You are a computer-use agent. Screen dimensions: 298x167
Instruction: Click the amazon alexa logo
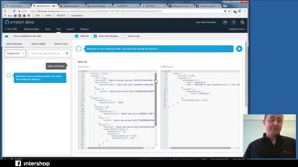coord(20,22)
